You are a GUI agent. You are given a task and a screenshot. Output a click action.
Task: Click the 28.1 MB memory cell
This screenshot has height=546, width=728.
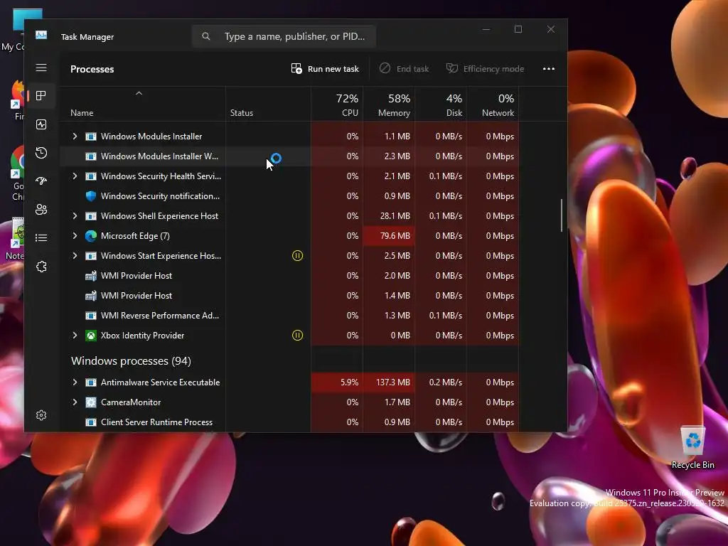point(389,216)
